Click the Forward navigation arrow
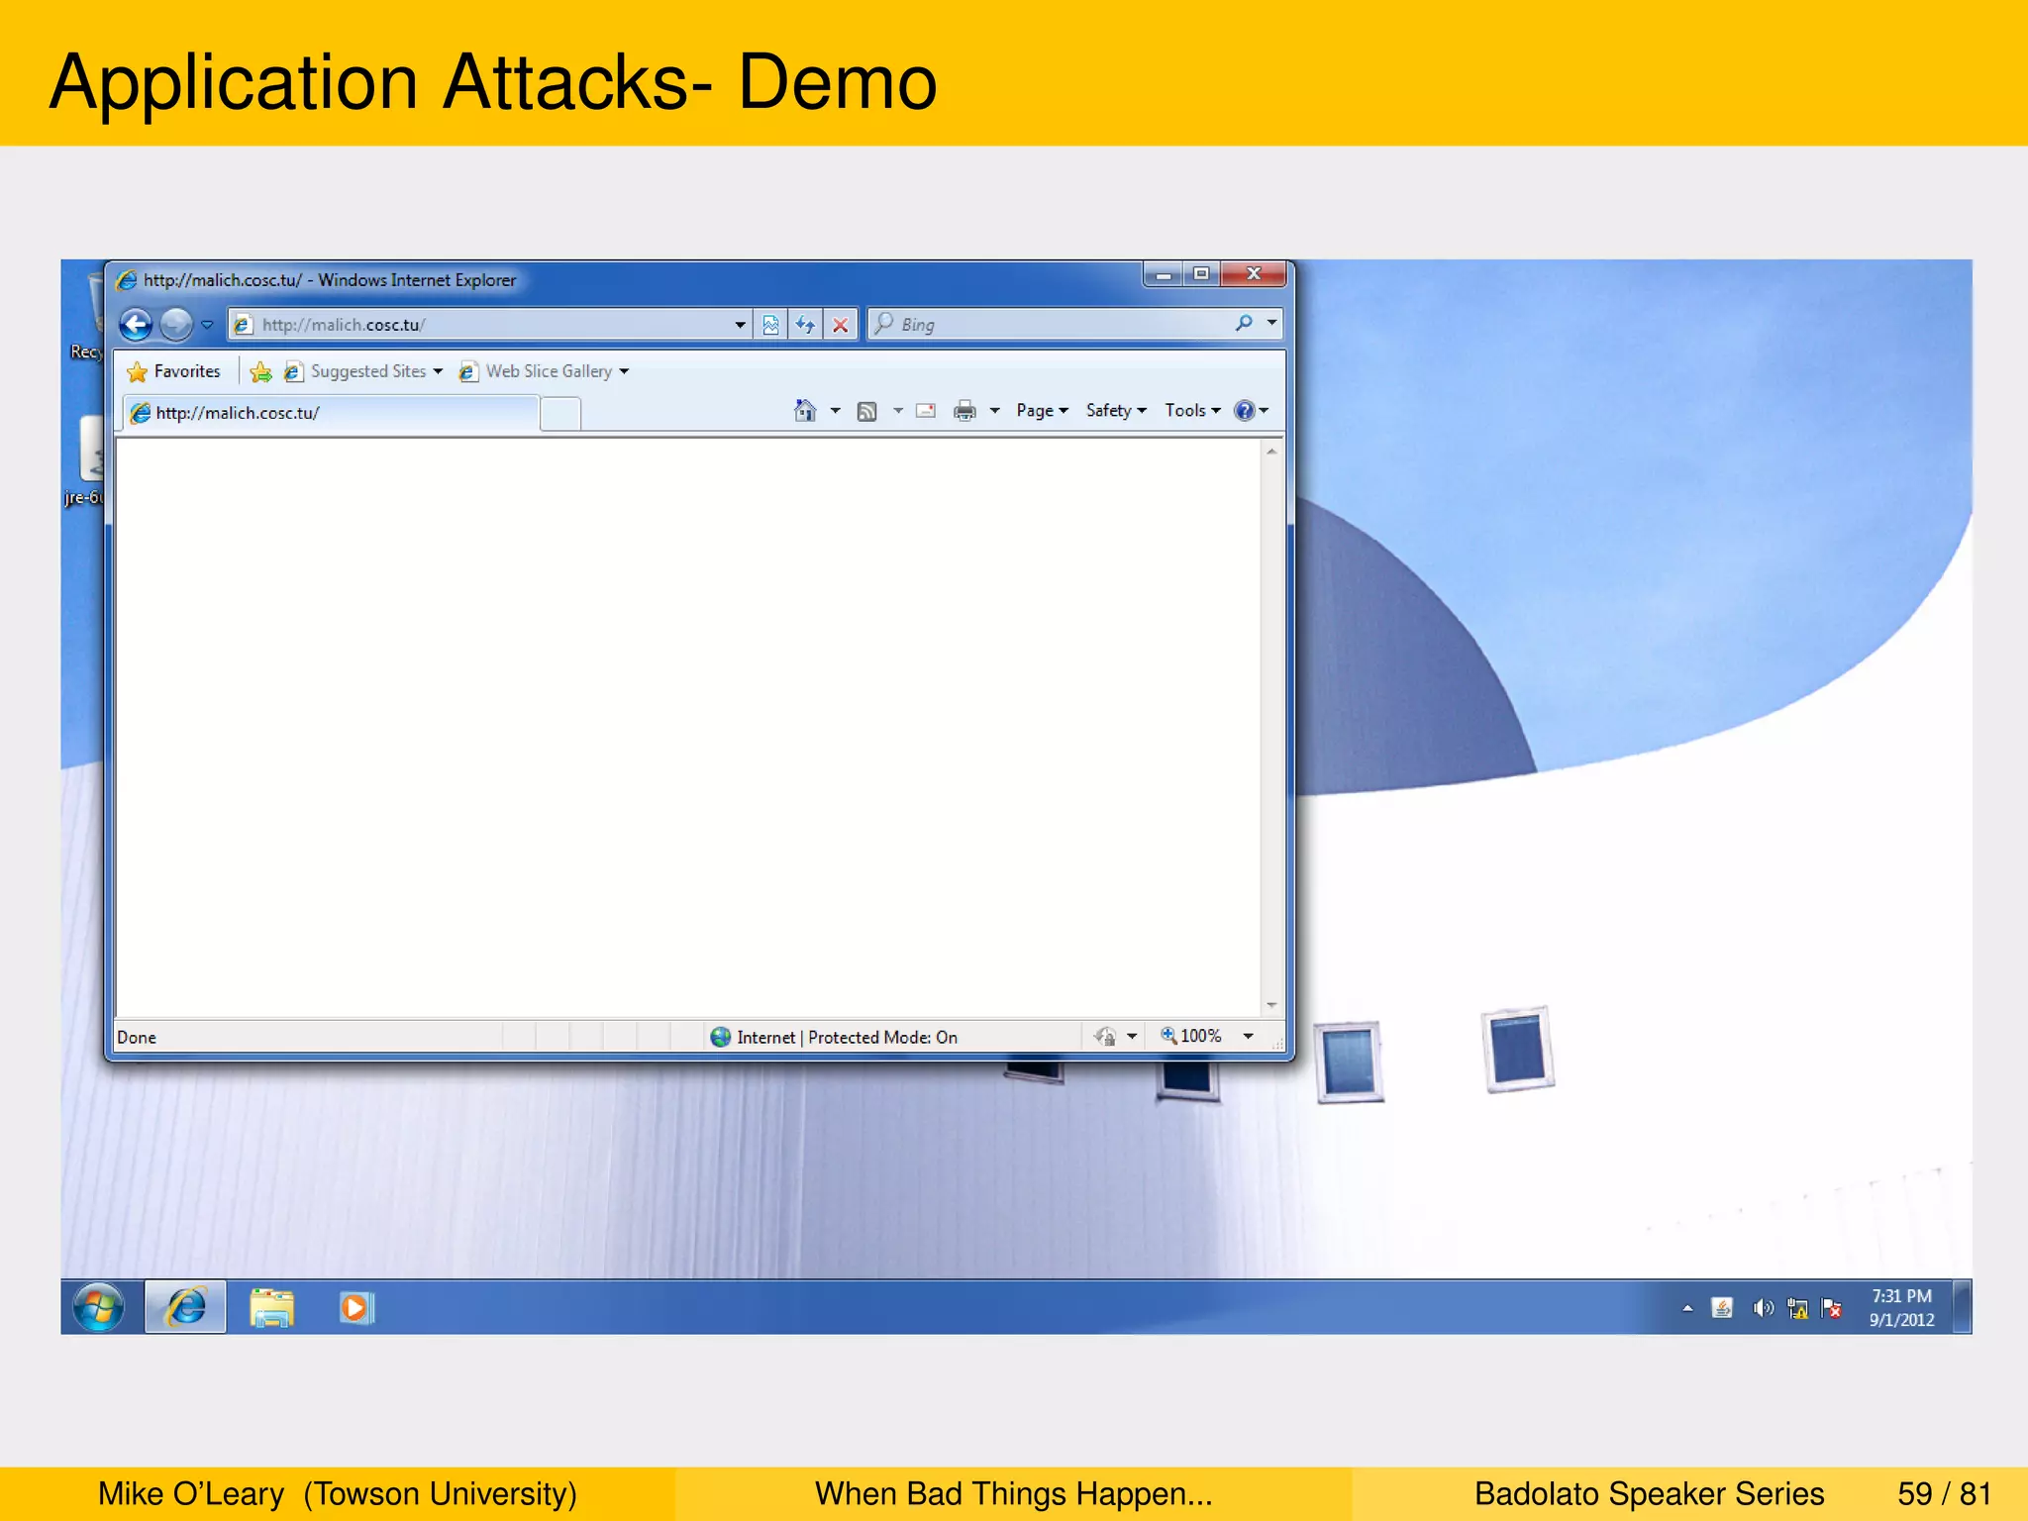 point(176,324)
